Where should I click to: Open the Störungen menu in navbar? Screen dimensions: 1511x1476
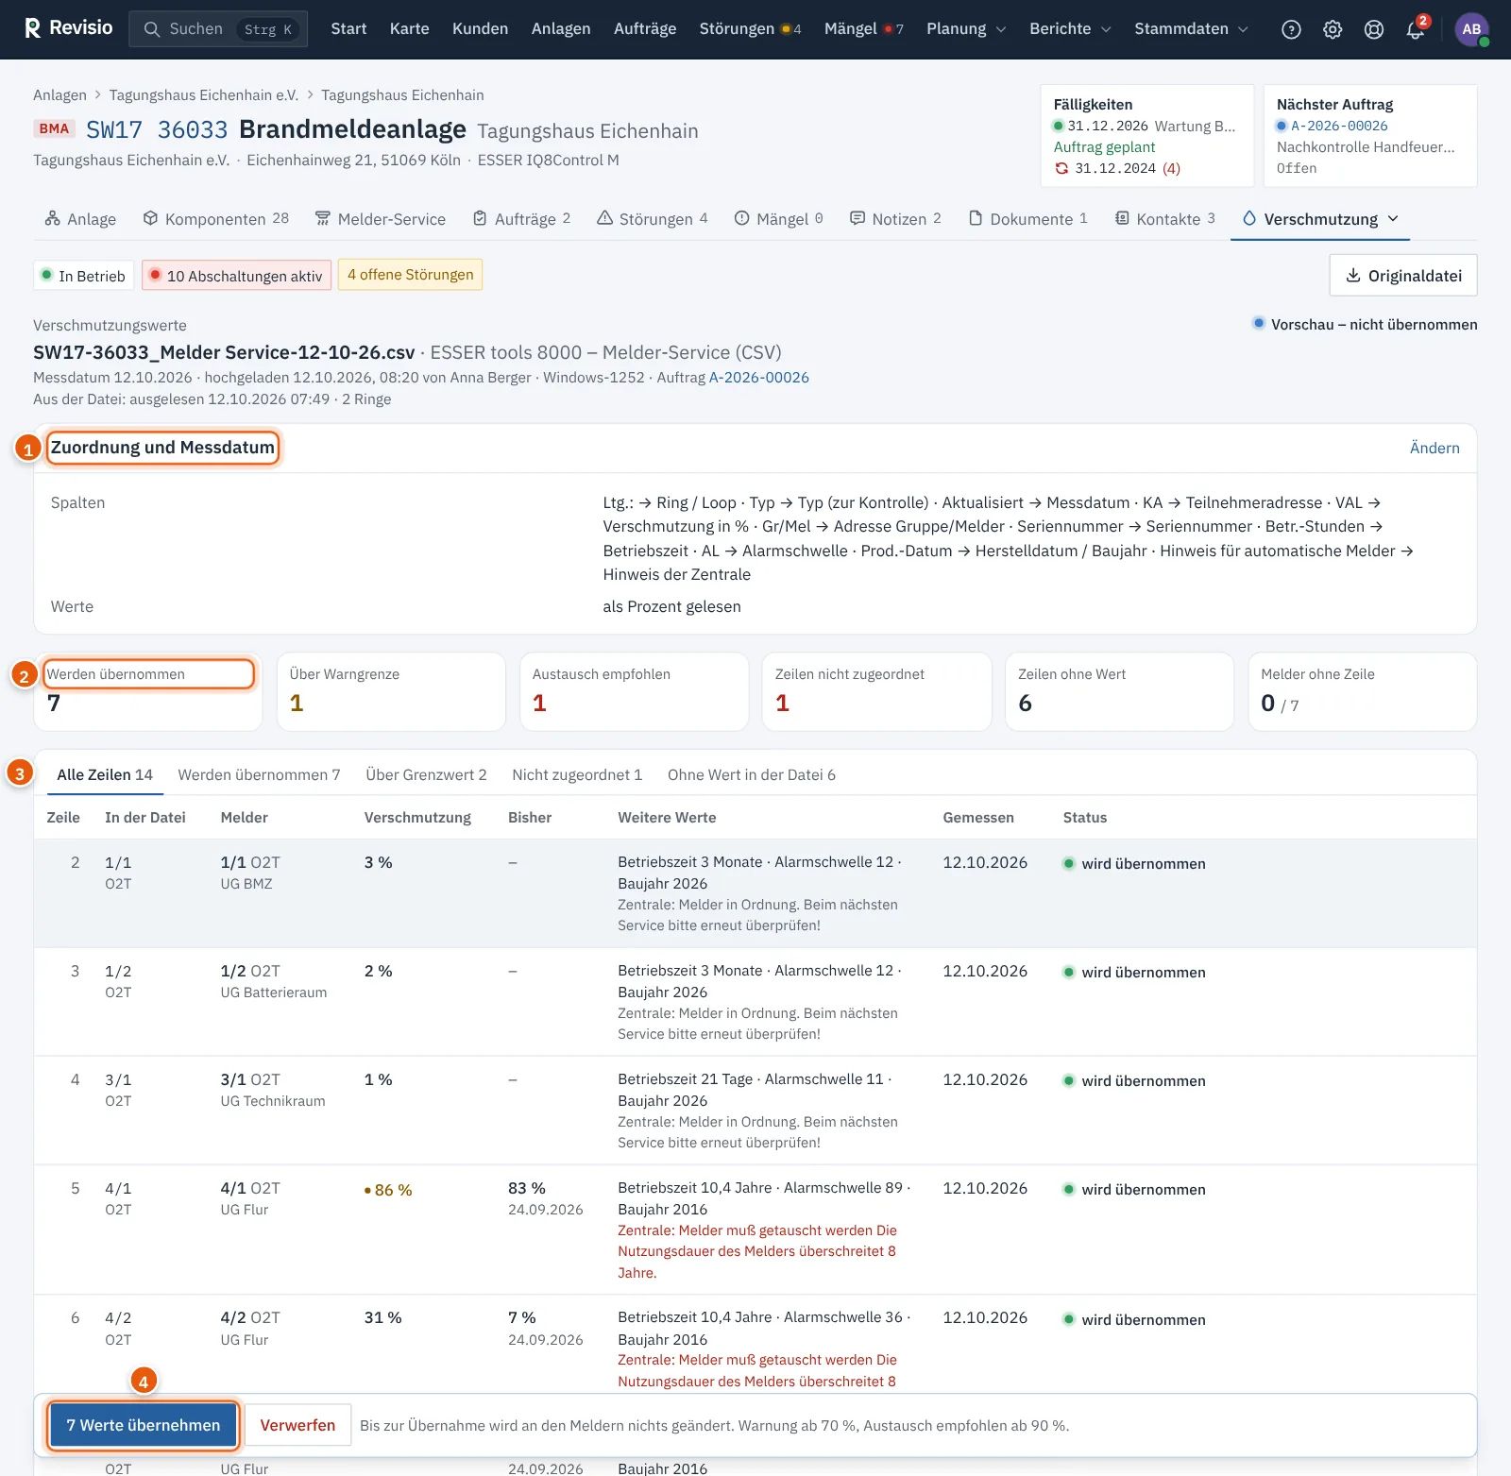coord(750,29)
